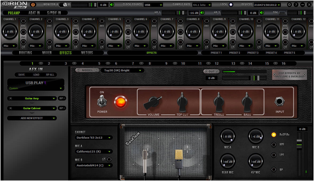This screenshot has width=314, height=181.
Task: Click the SAVE button under AFX IN
Action: pos(21,74)
